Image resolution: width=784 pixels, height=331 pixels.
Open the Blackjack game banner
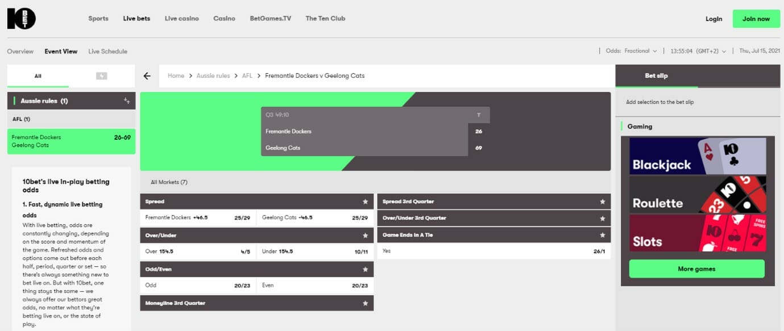698,156
